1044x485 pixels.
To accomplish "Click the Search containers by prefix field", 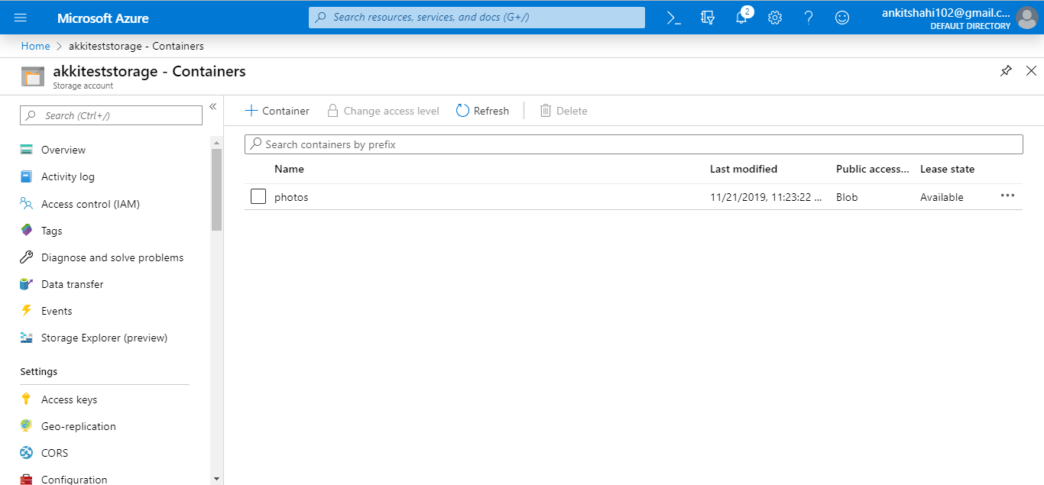I will point(634,144).
